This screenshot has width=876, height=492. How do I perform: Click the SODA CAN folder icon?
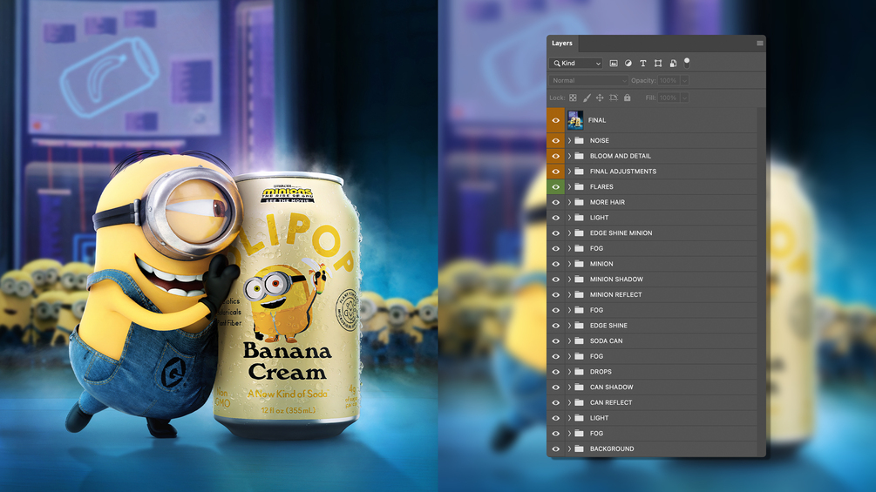pyautogui.click(x=580, y=340)
